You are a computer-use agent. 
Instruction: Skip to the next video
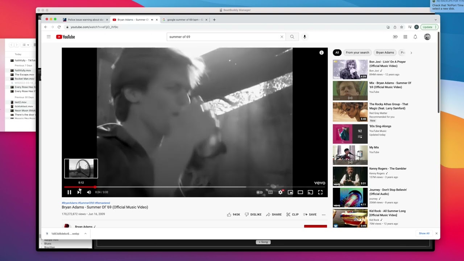pyautogui.click(x=79, y=192)
